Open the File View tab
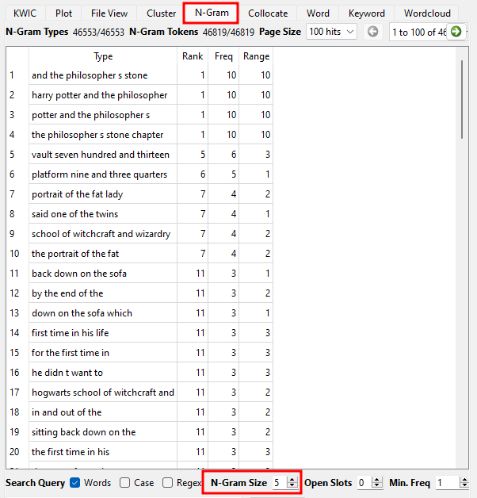The image size is (477, 498). (x=109, y=13)
